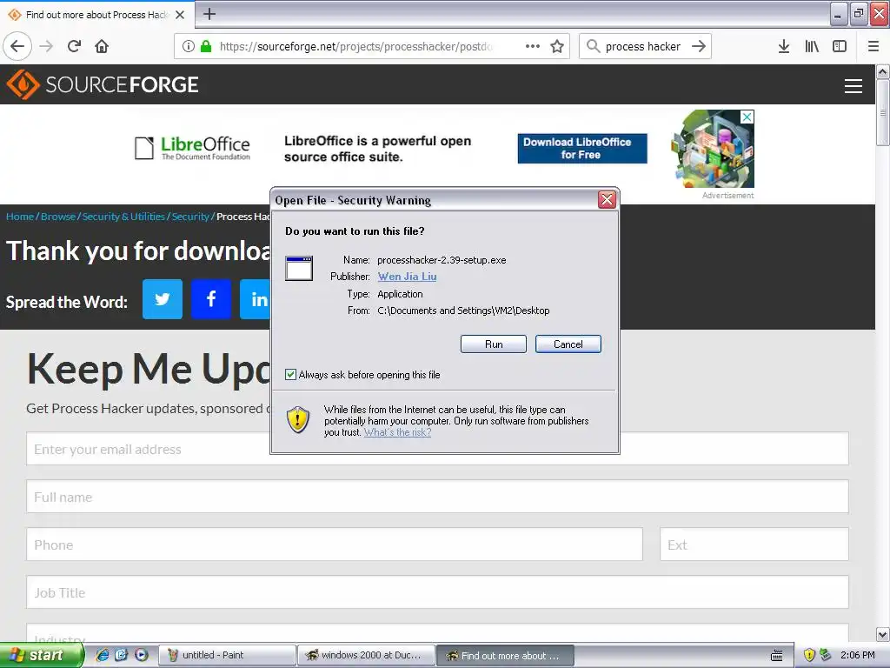Click the vertical scrollbar thumb
890x668 pixels.
click(883, 112)
